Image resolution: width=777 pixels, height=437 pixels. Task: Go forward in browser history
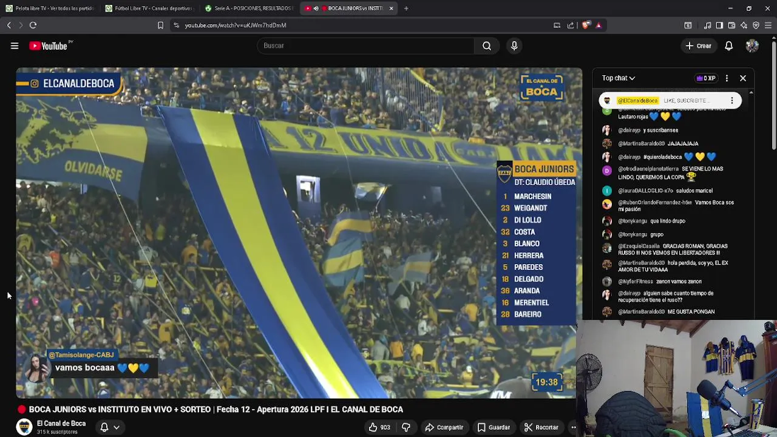coord(21,25)
